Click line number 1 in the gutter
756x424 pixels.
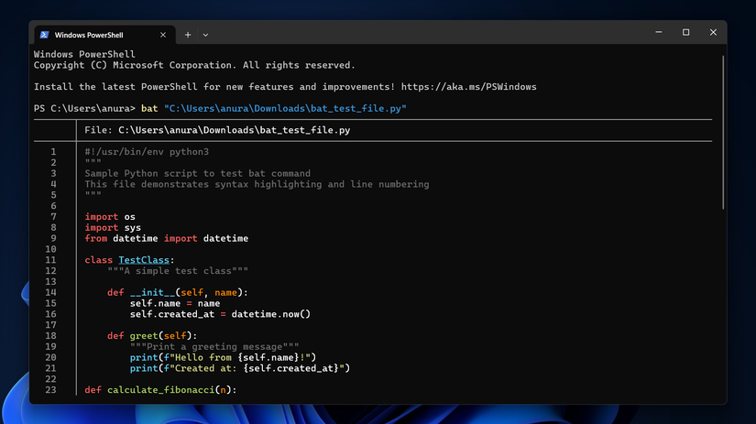pos(53,152)
